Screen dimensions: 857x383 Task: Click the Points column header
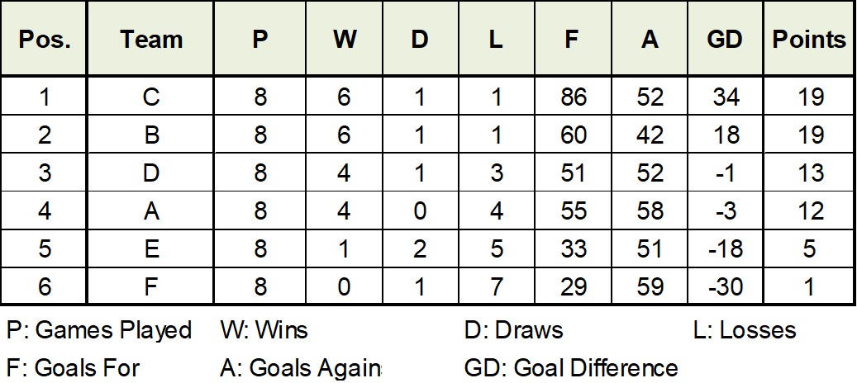coord(809,40)
